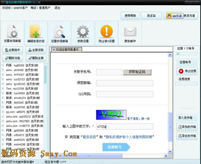Image resolution: width=201 pixels, height=164 pixels.
Task: Click the 添加发件箱 button
Action: click(x=187, y=127)
